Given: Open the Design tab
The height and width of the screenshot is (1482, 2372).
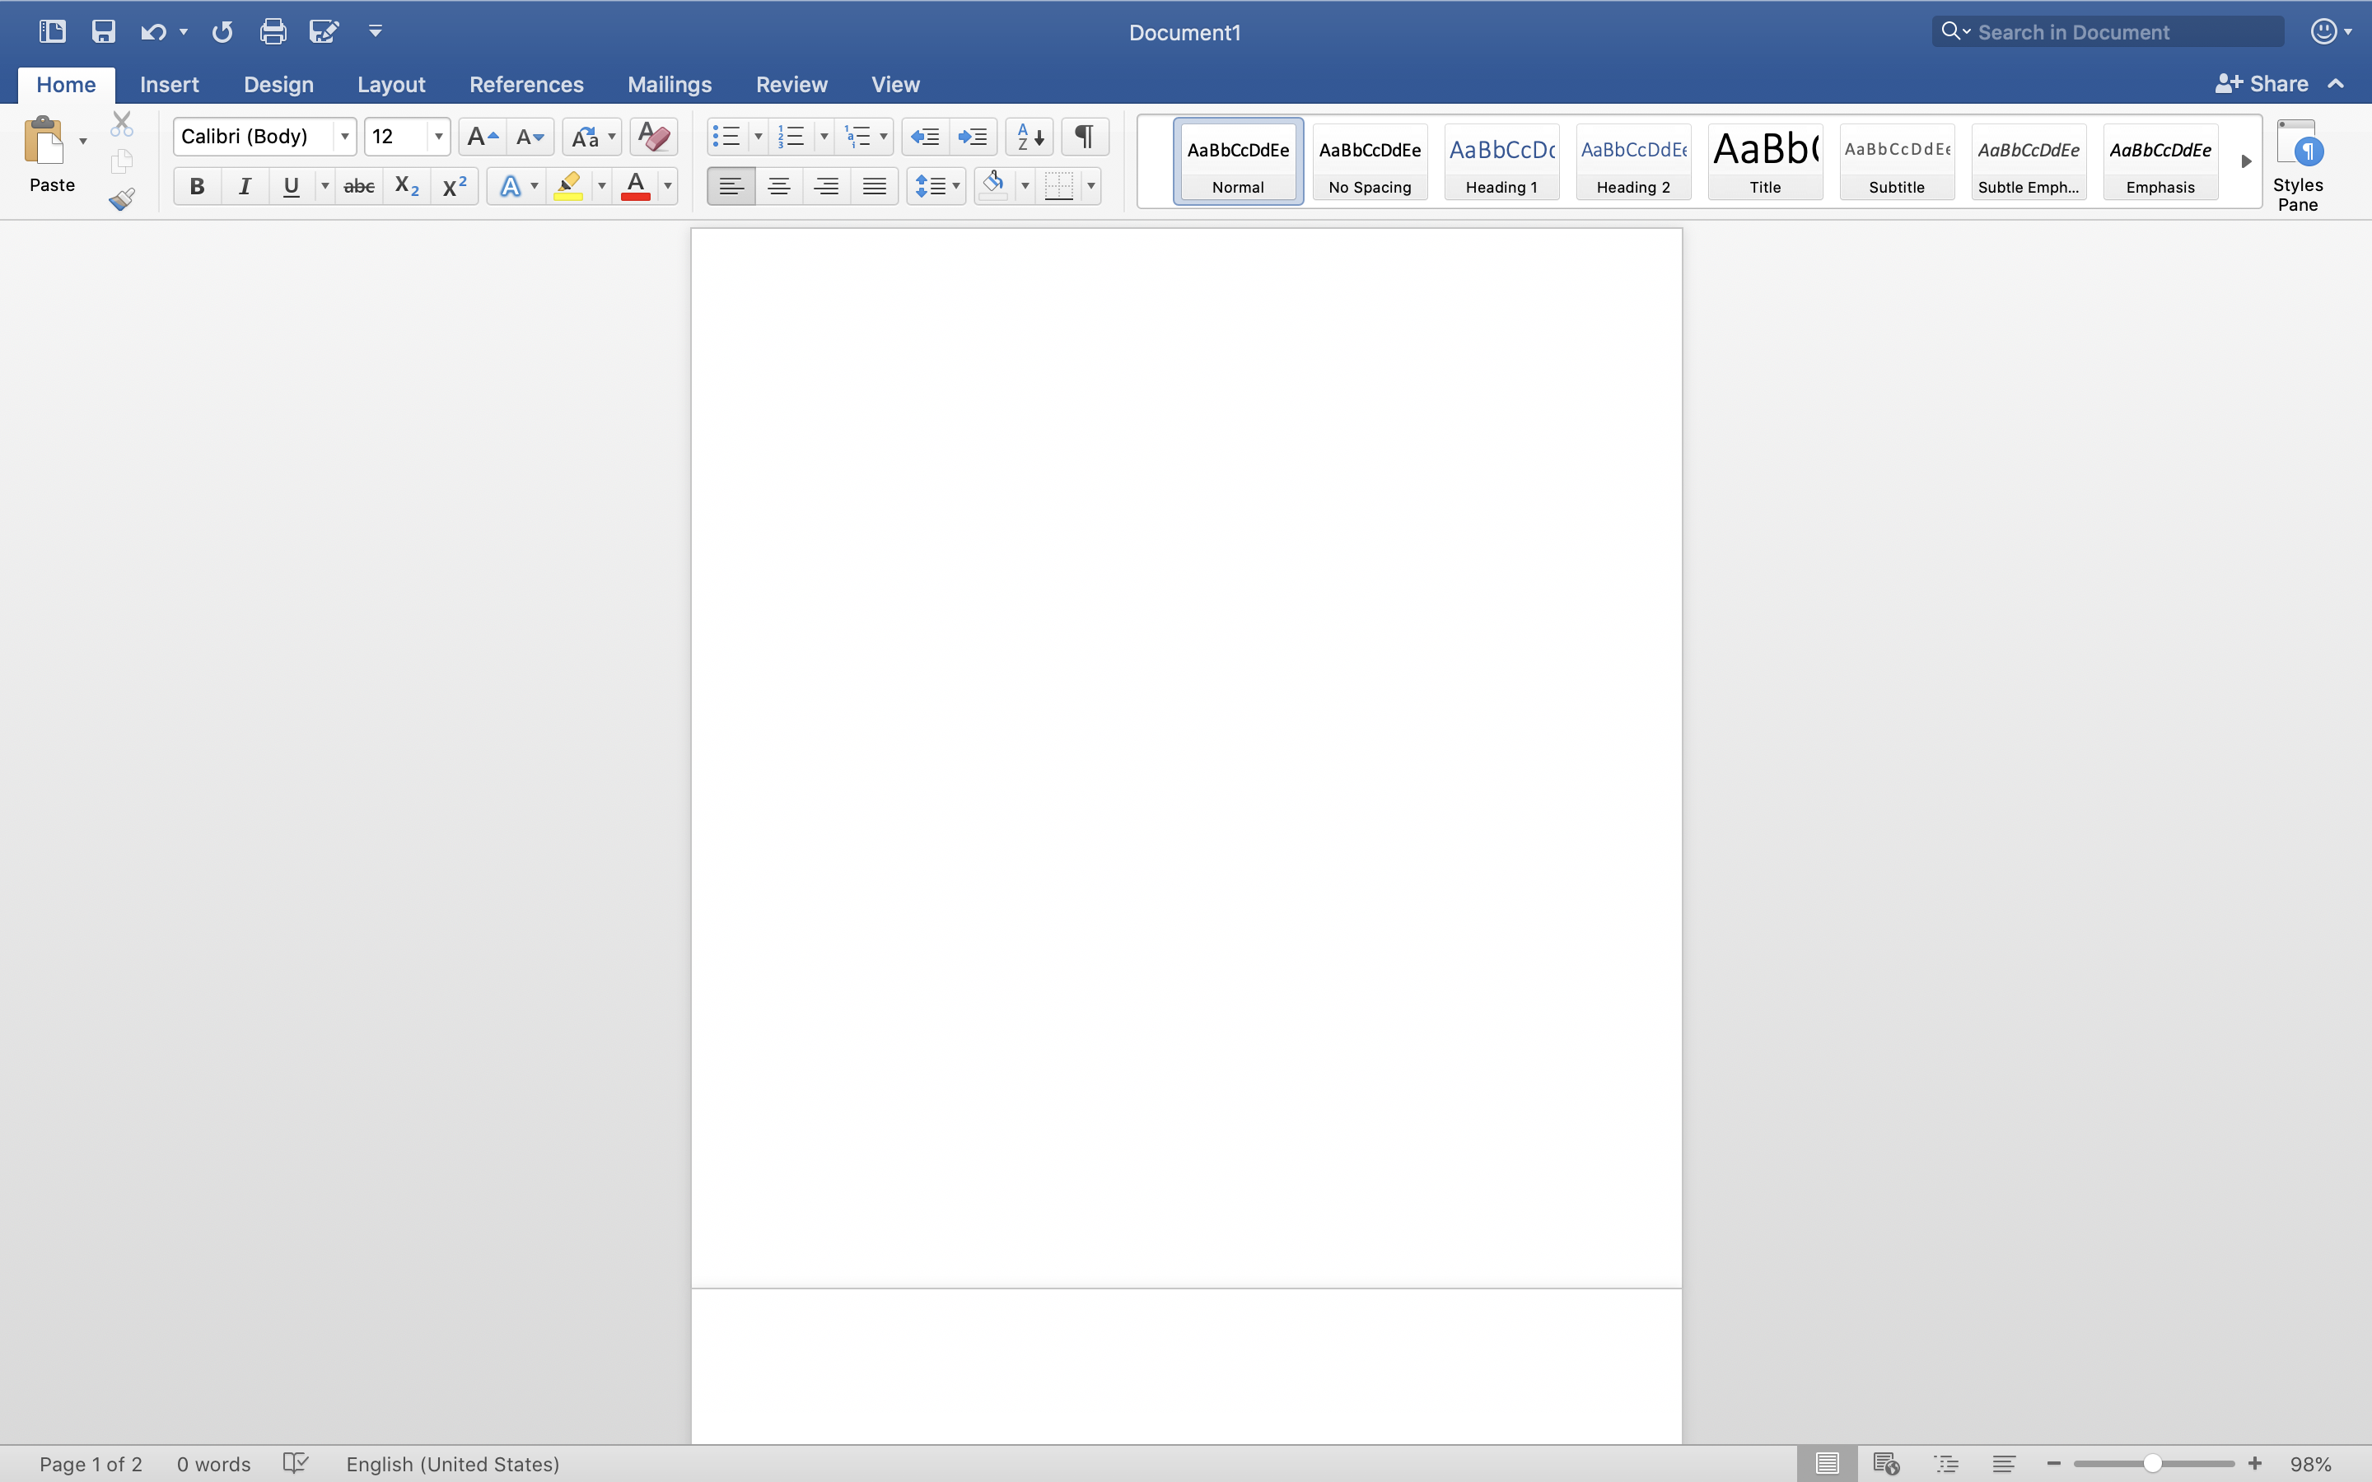Looking at the screenshot, I should coord(278,84).
